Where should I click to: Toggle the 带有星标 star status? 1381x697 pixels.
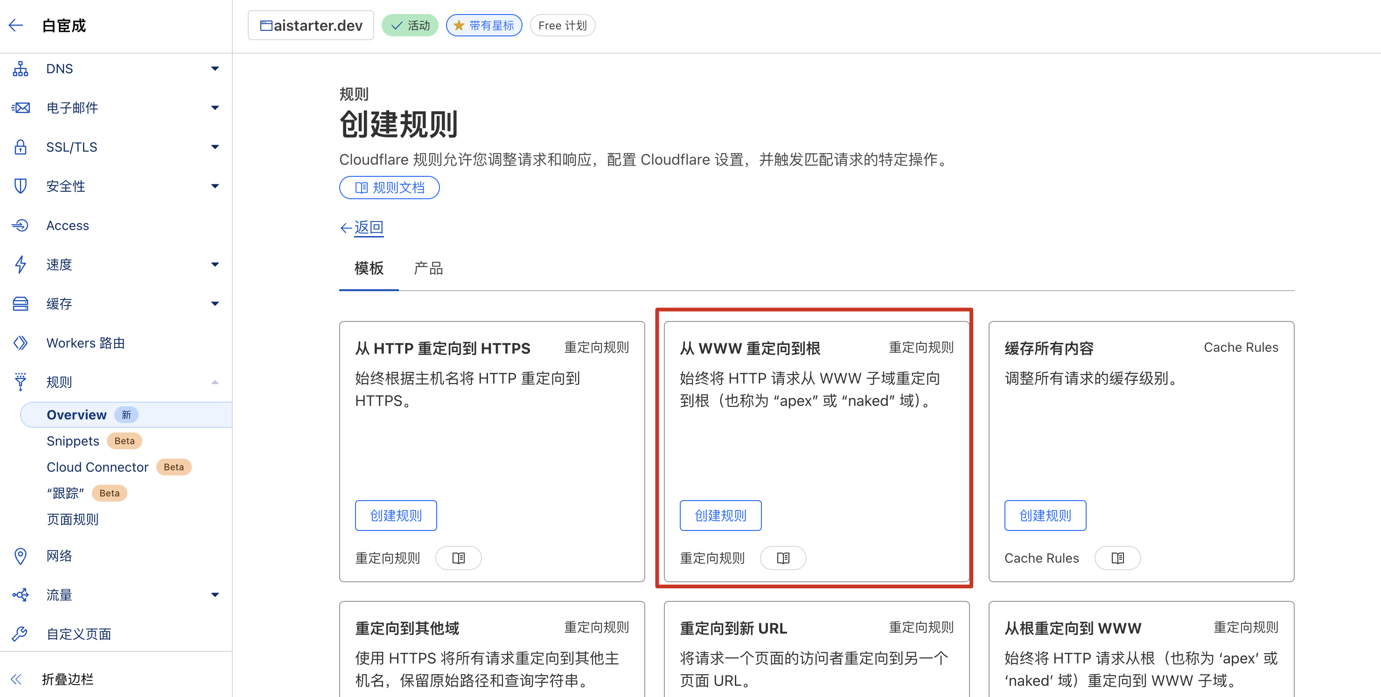tap(483, 25)
